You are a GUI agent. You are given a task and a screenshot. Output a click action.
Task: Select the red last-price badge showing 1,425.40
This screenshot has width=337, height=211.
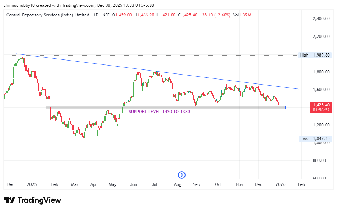point(320,104)
